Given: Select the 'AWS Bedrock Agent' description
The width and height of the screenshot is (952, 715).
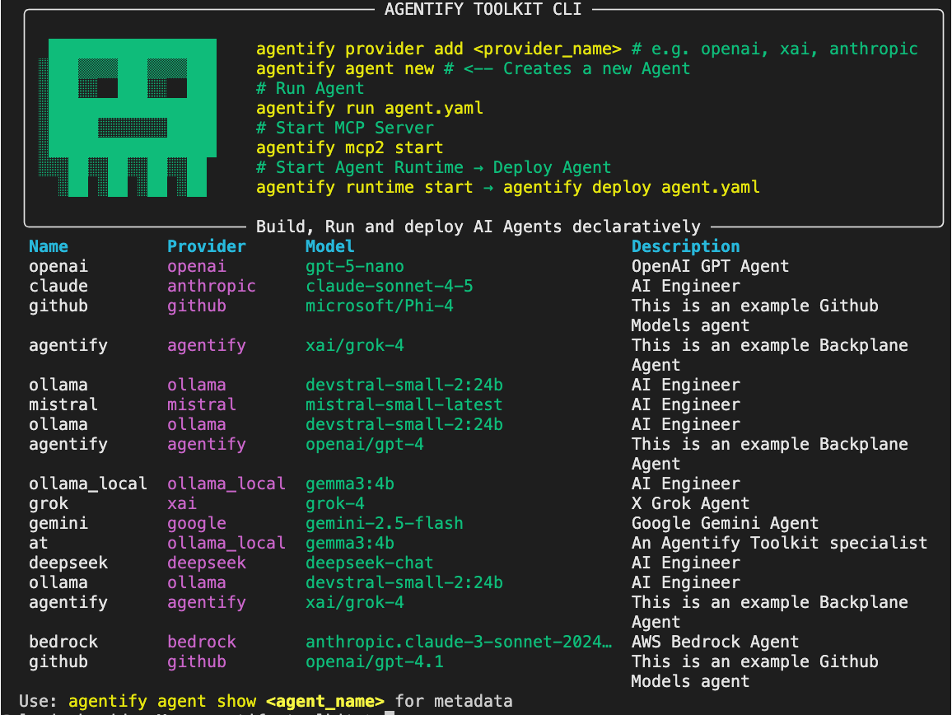Looking at the screenshot, I should (715, 643).
